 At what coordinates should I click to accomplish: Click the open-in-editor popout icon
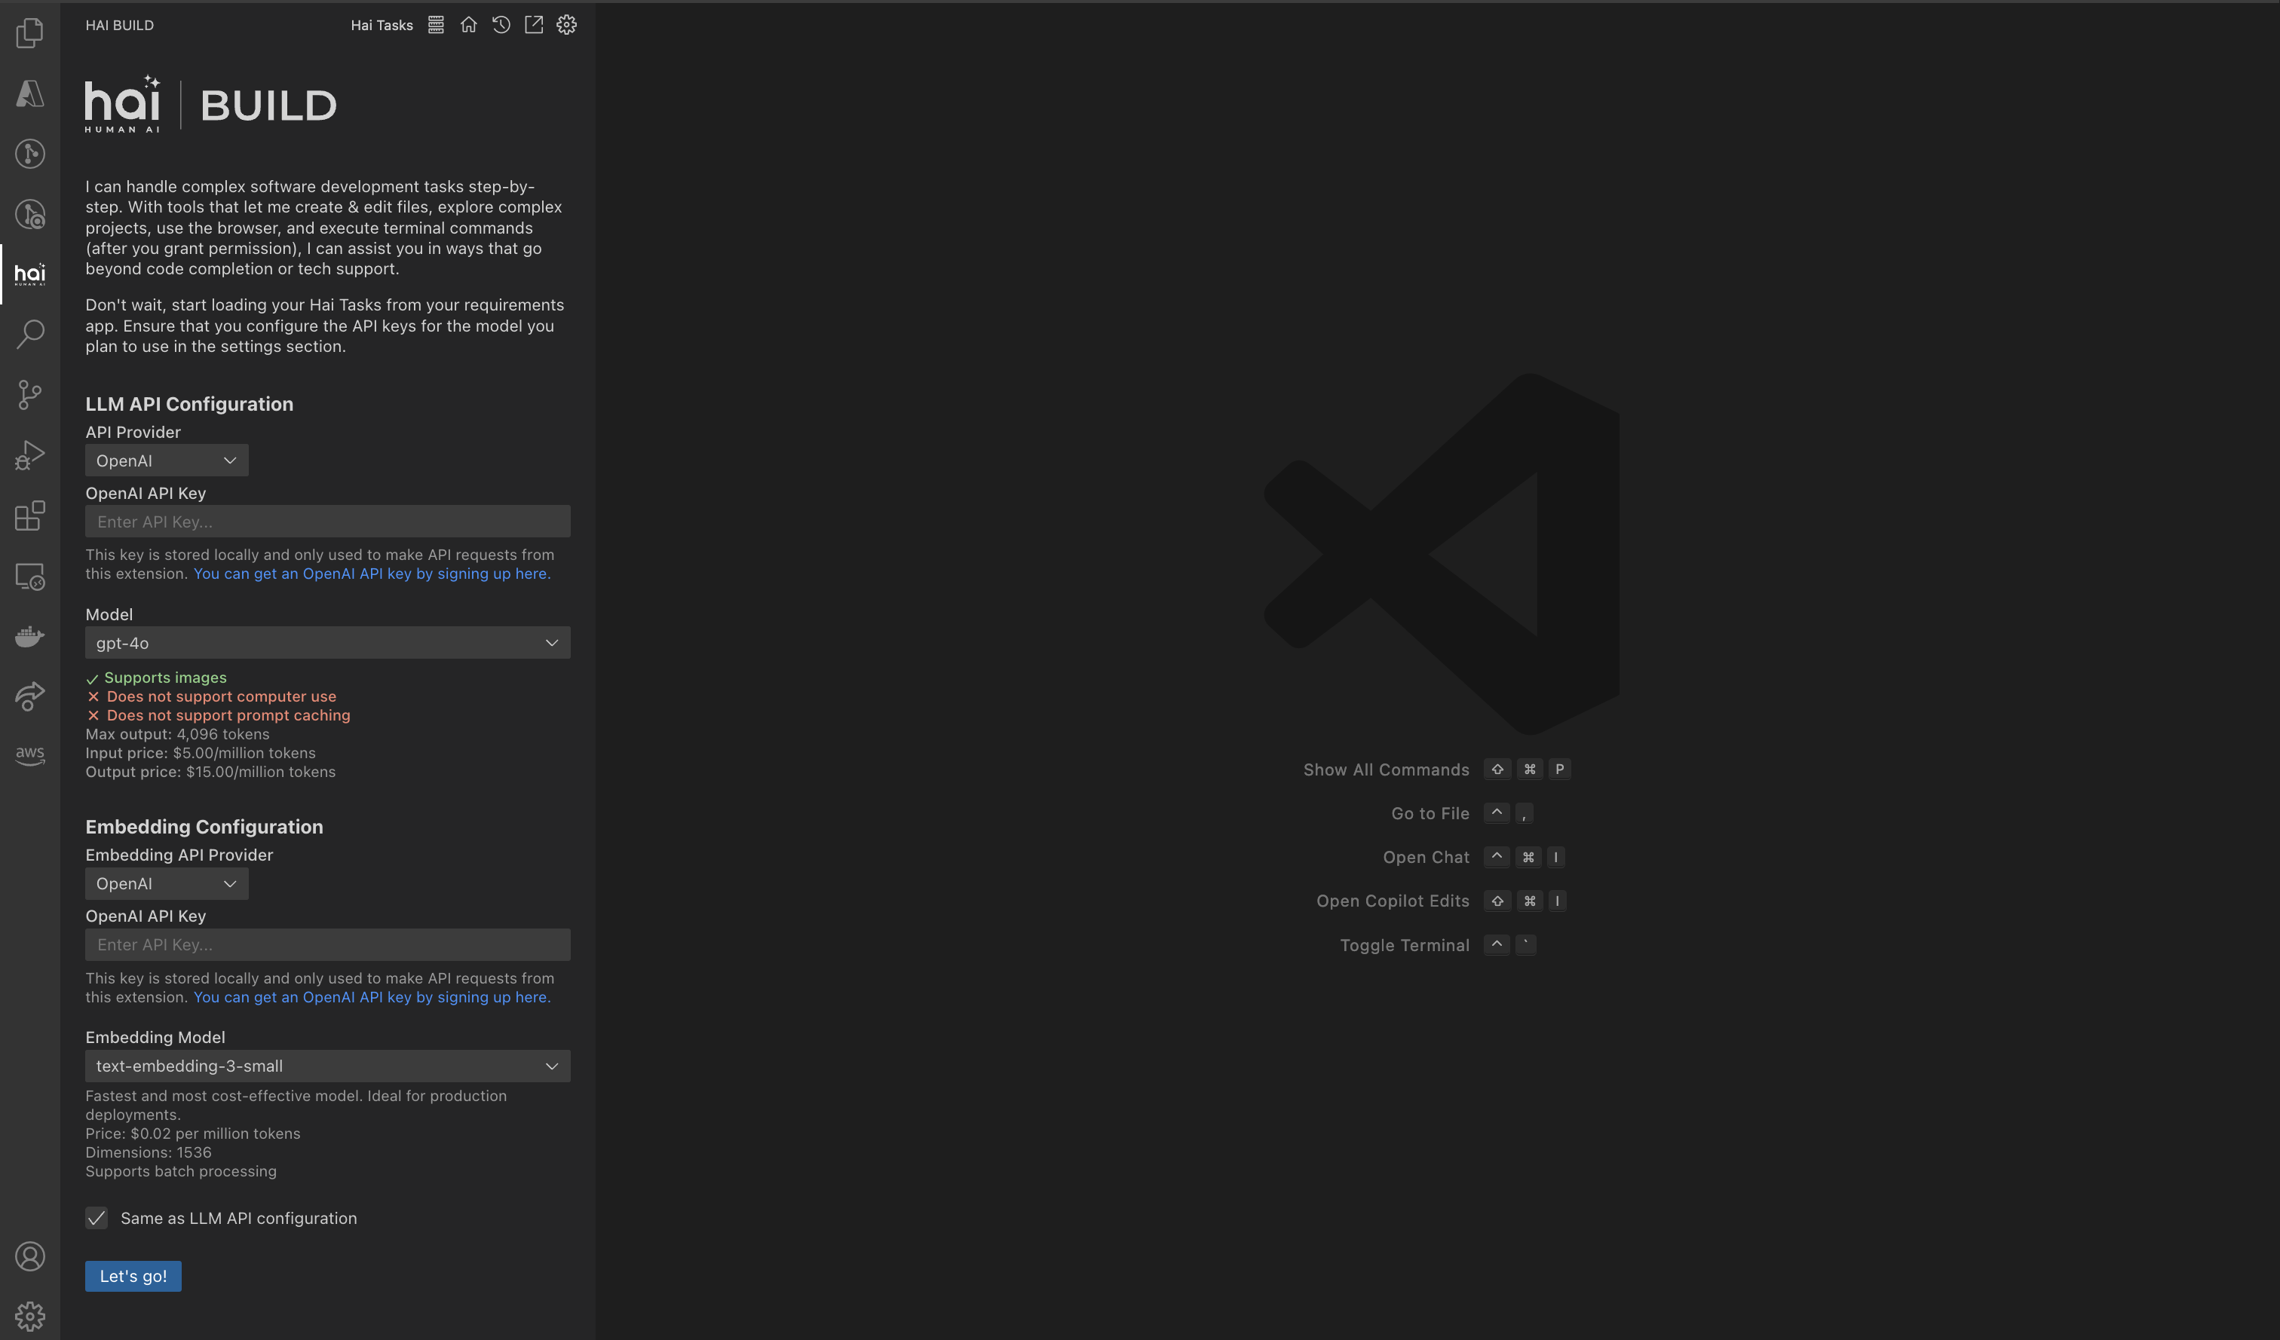(534, 26)
